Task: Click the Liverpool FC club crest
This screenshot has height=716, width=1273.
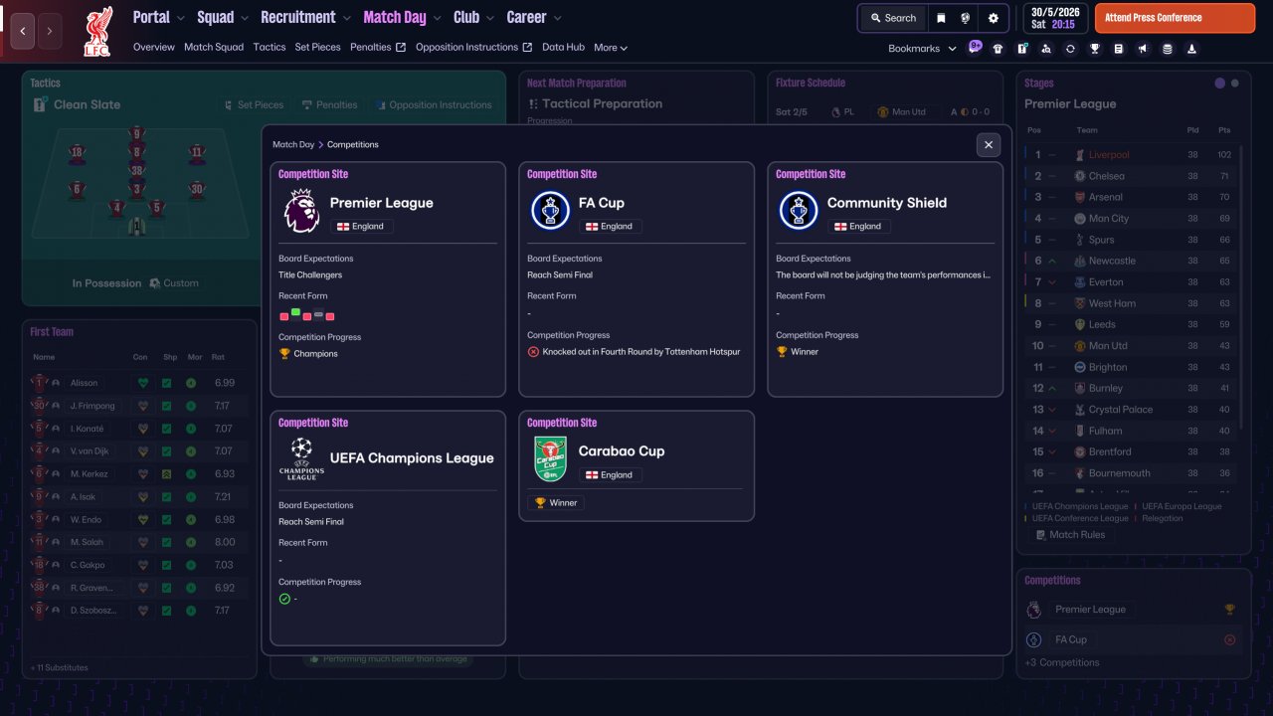Action: tap(97, 31)
